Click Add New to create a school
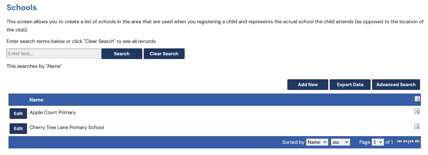 click(x=308, y=85)
